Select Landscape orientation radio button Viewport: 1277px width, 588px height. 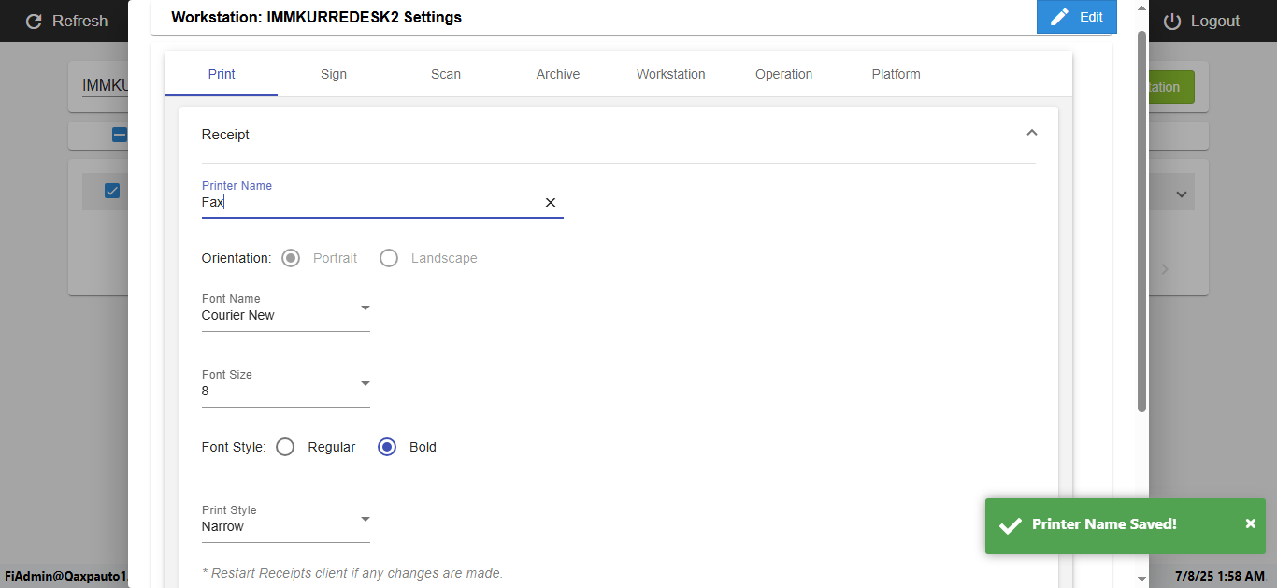[389, 258]
